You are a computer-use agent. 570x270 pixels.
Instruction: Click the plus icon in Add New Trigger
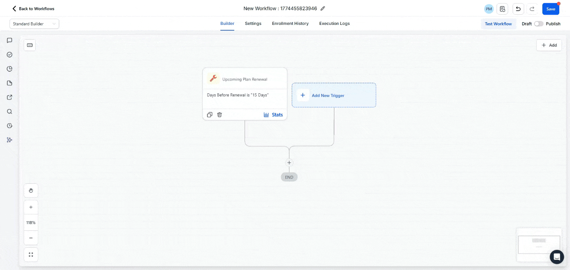pos(303,95)
